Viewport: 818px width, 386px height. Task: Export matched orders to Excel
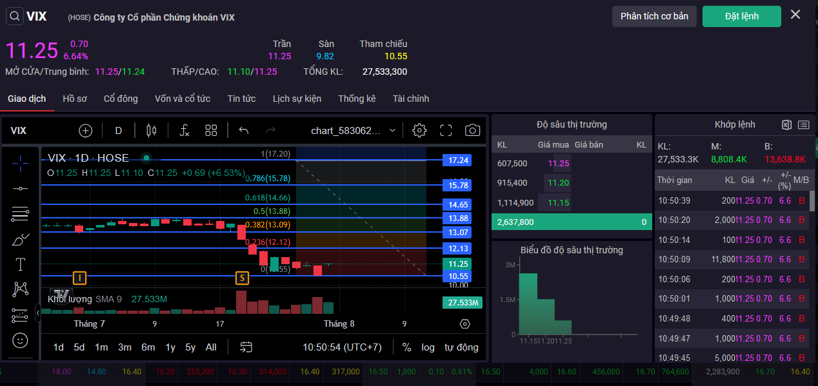(786, 125)
